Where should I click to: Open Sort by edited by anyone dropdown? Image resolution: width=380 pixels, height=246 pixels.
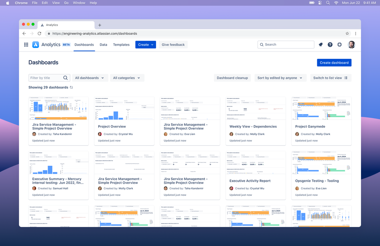click(x=280, y=78)
